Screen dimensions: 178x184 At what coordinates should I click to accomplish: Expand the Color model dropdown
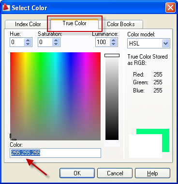click(166, 44)
